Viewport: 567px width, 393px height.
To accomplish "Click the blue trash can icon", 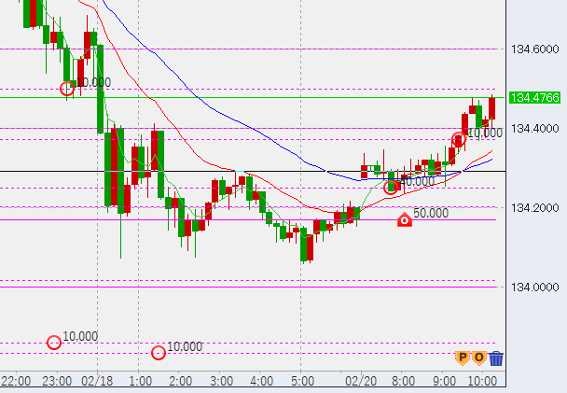I will (496, 358).
